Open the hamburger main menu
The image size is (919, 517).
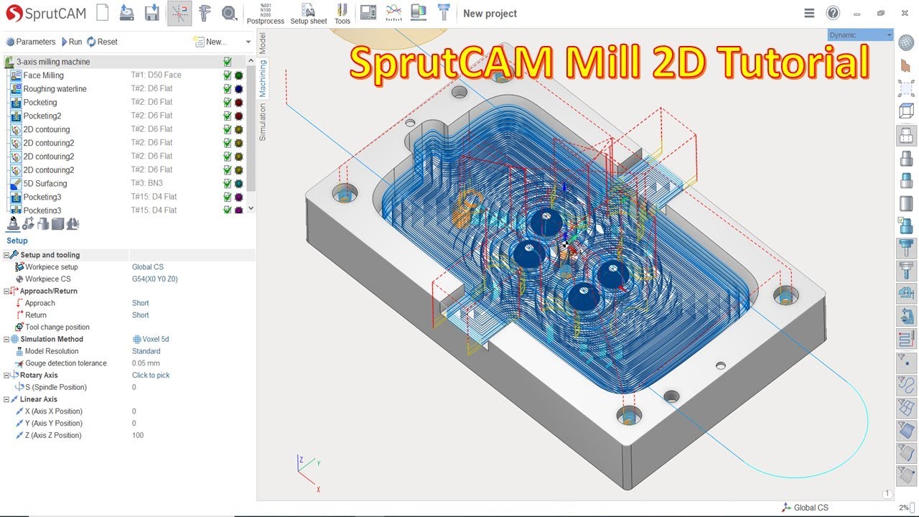809,13
